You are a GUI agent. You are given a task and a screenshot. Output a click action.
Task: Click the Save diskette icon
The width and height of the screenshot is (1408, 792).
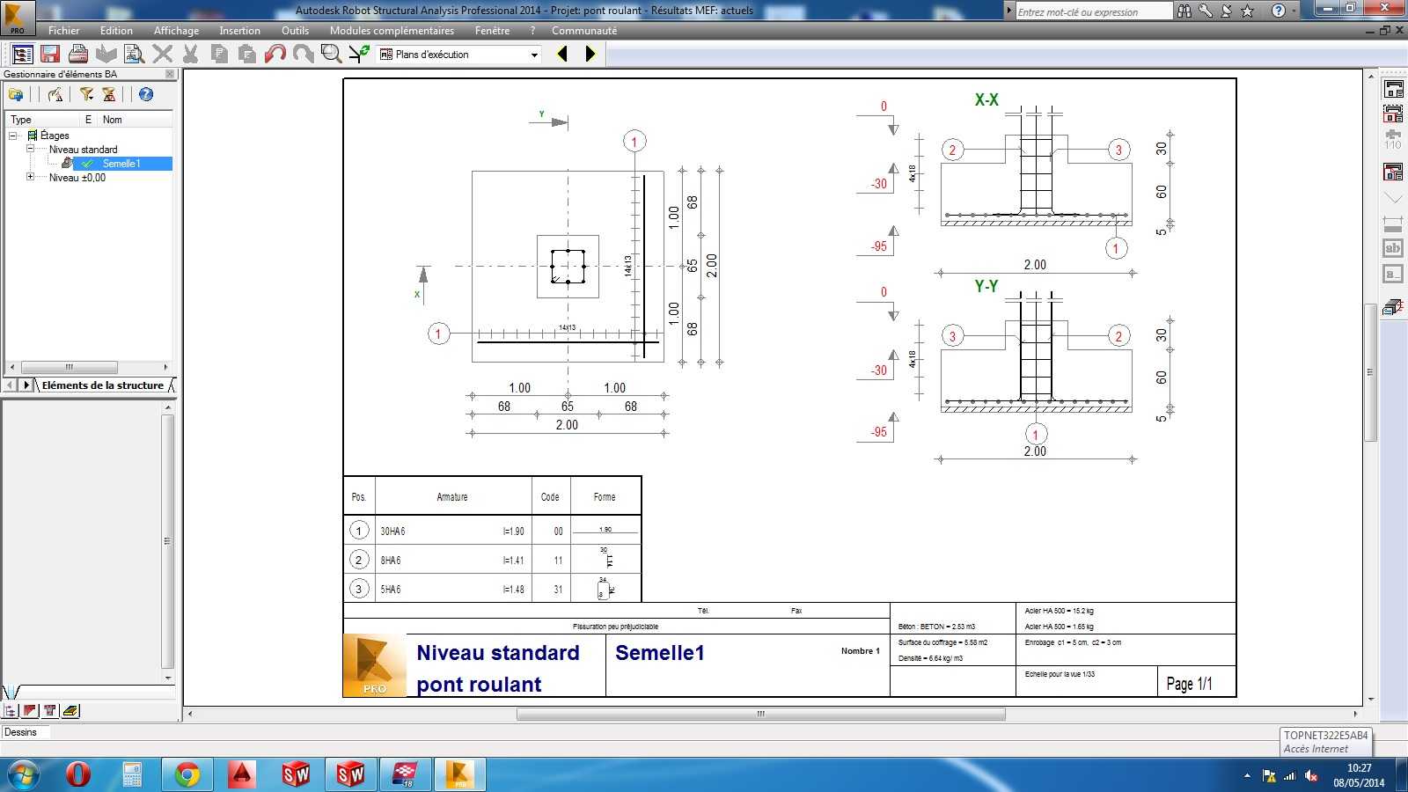coord(50,55)
